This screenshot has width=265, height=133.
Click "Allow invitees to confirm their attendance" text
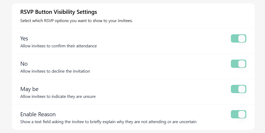[x=58, y=46]
